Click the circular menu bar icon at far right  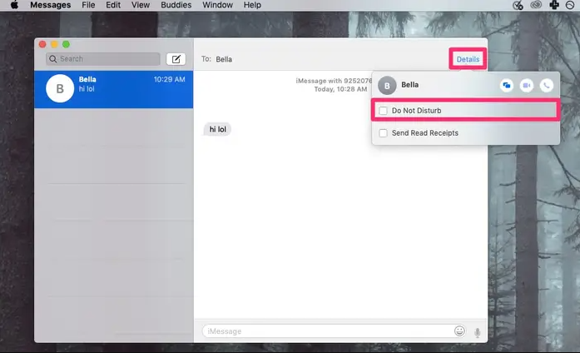click(570, 5)
